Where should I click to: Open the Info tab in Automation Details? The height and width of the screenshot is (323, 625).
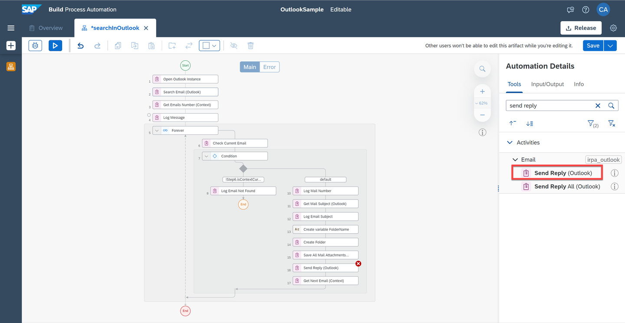[x=579, y=84]
